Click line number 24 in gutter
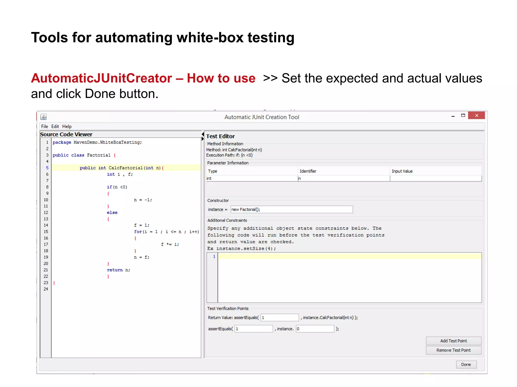The width and height of the screenshot is (517, 387). pos(46,289)
